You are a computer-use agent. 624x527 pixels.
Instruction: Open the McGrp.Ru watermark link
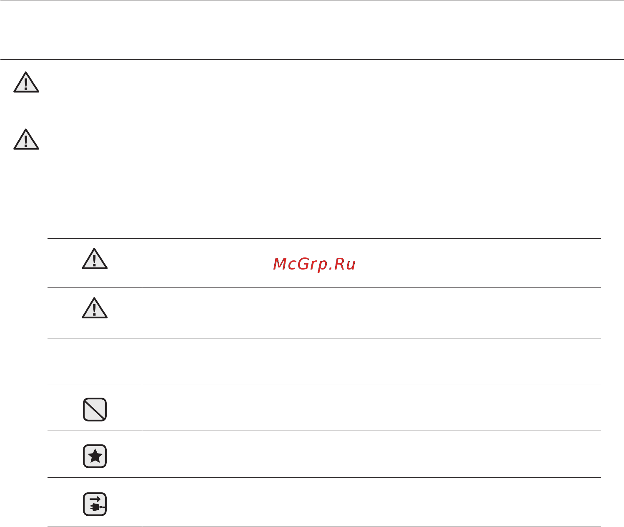click(x=314, y=264)
